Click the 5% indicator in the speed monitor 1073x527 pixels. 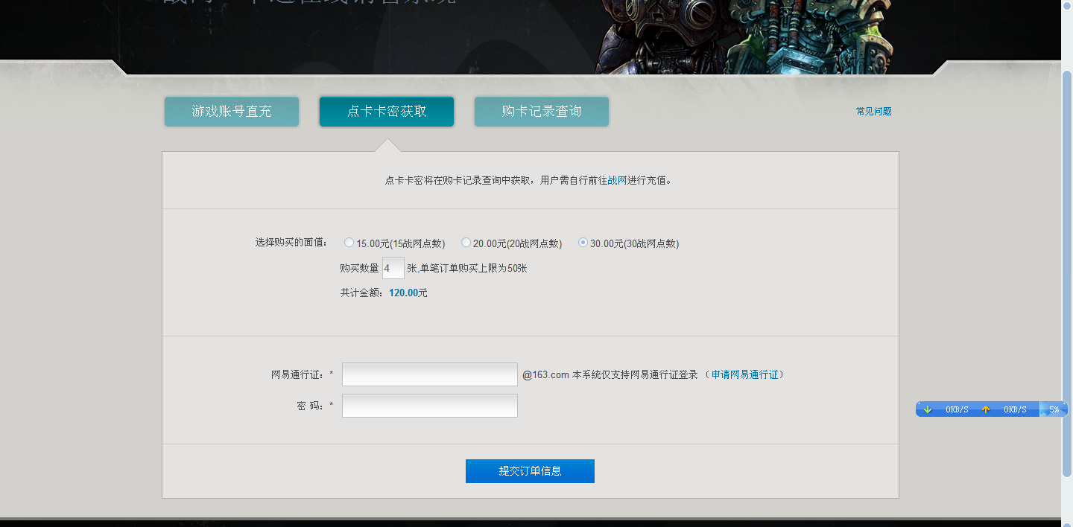(1054, 409)
